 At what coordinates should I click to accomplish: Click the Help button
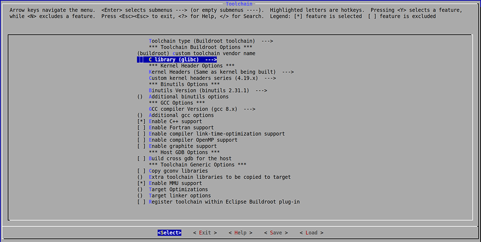(x=240, y=233)
